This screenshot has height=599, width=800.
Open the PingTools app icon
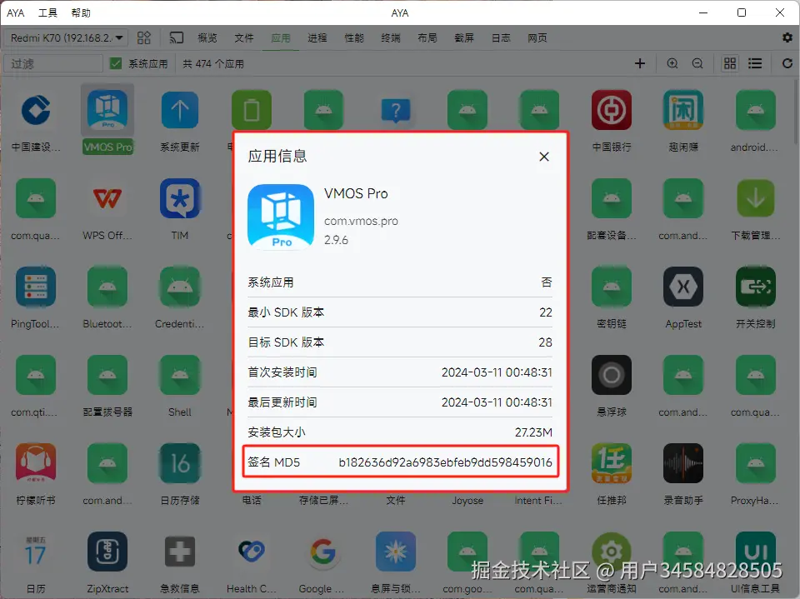click(x=36, y=287)
